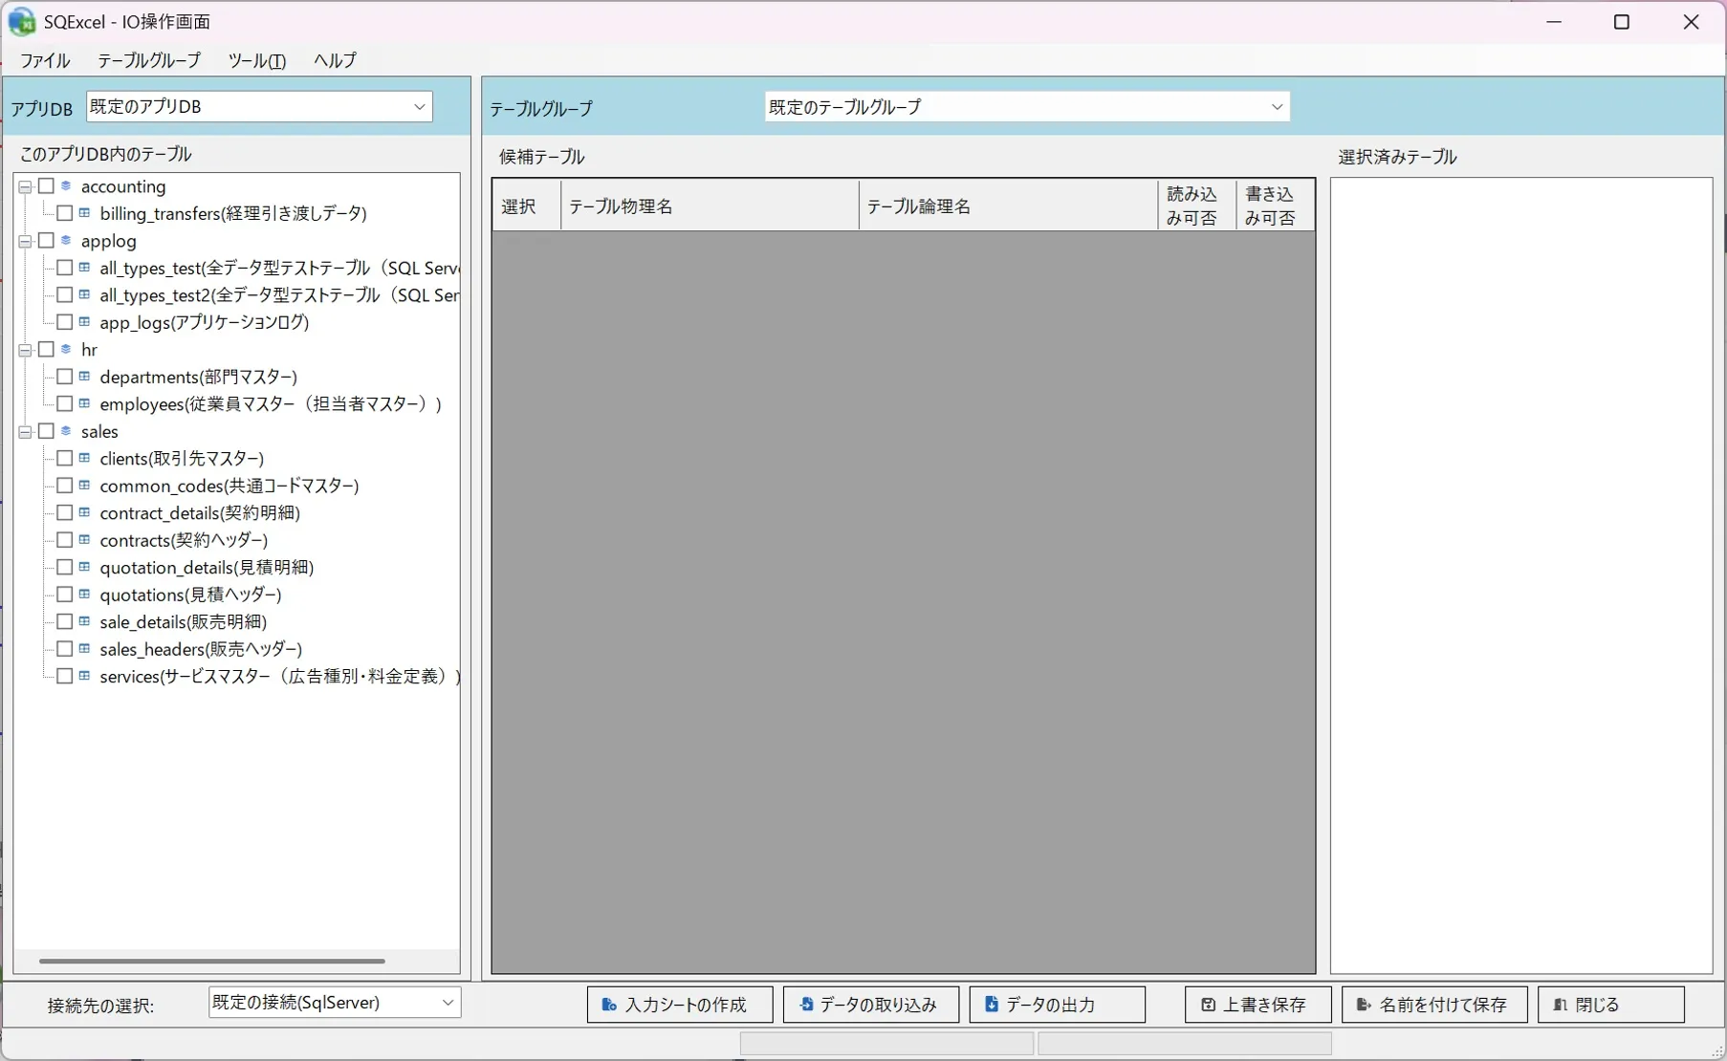Collapse the applog tree node
The width and height of the screenshot is (1727, 1061).
click(x=26, y=242)
